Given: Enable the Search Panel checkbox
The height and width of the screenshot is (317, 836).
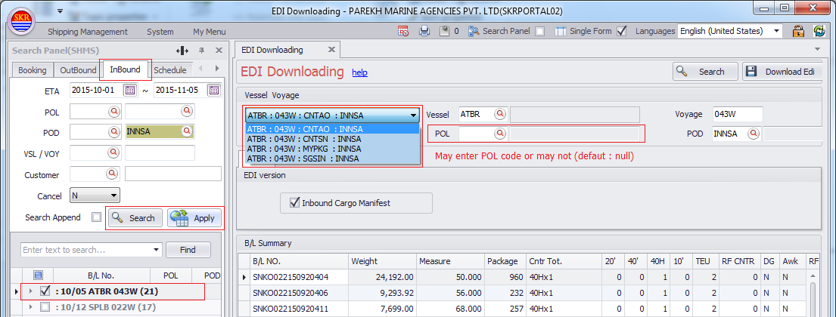Looking at the screenshot, I should coord(540,32).
